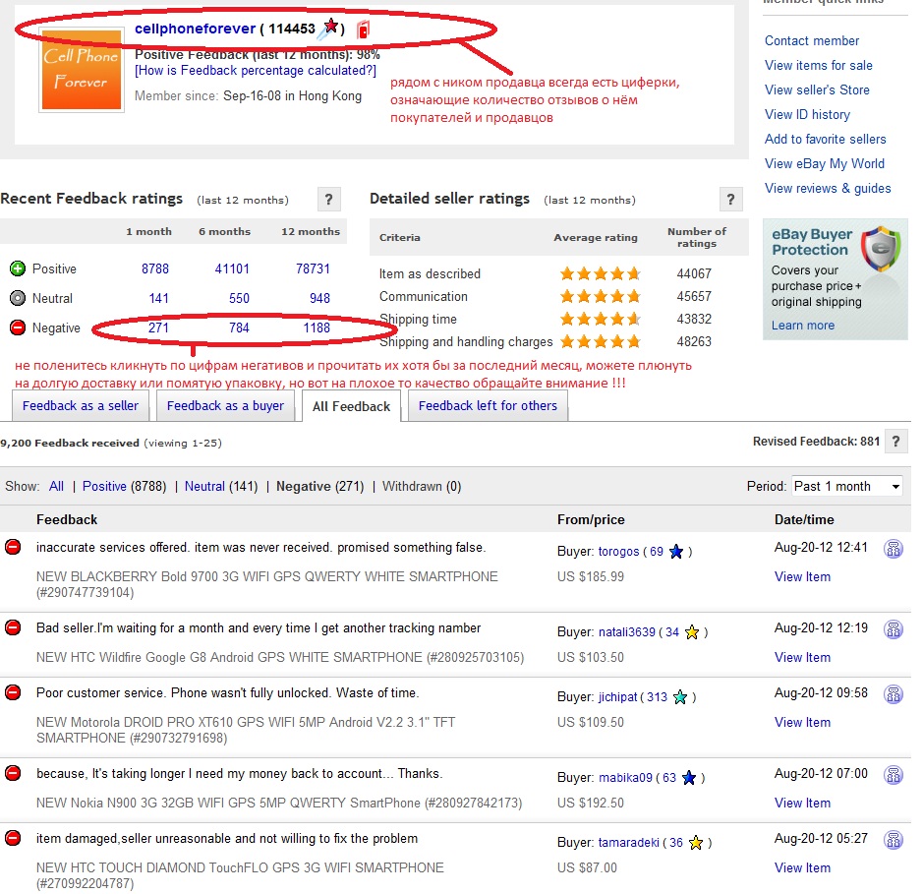Switch to Feedback as a seller tab

[x=81, y=406]
